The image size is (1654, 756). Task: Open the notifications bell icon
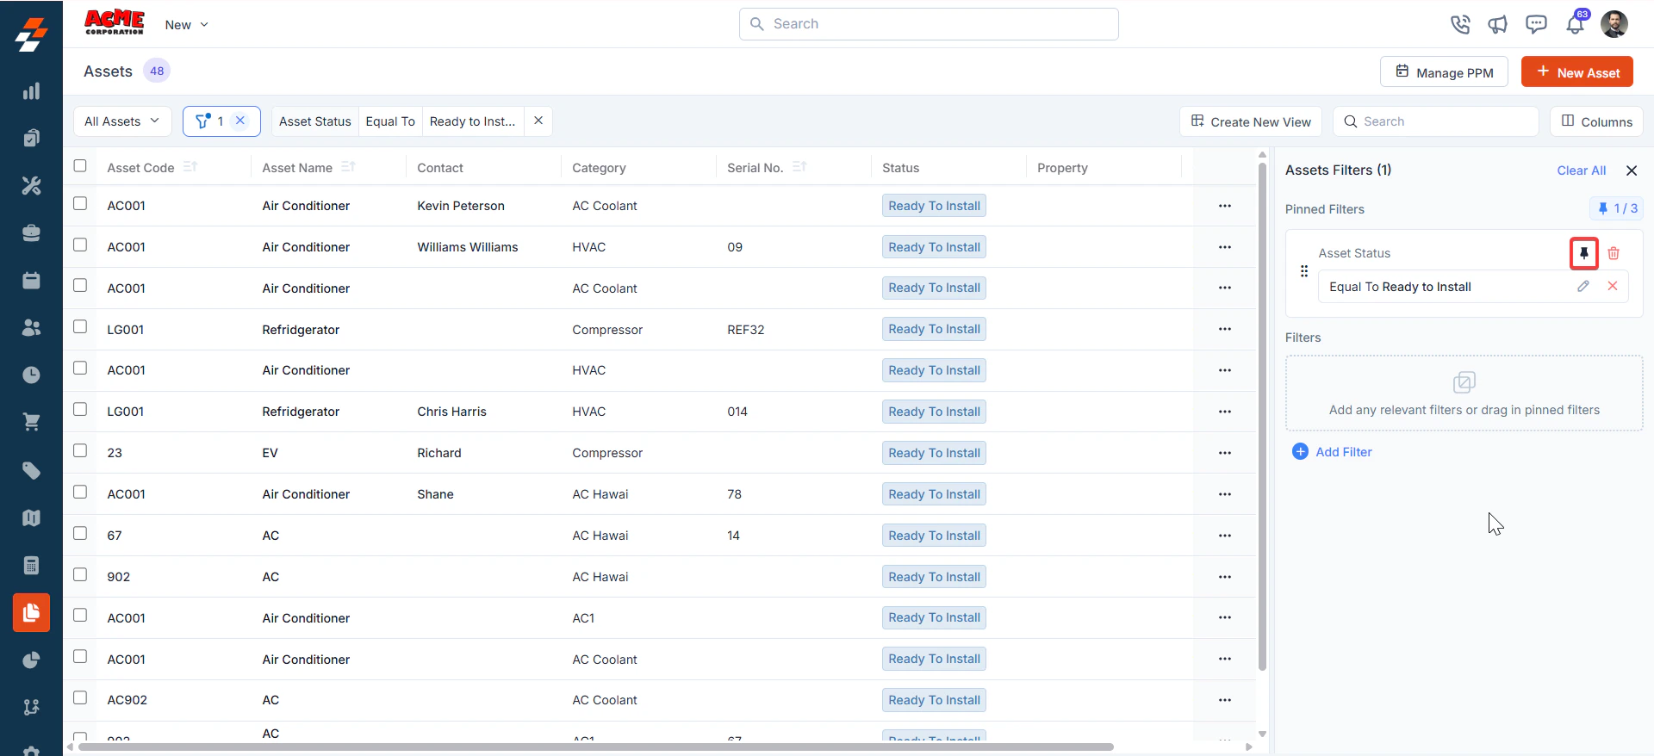coord(1576,24)
